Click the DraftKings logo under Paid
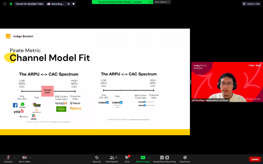Screen dimensions: 263x164 [x=36, y=105]
